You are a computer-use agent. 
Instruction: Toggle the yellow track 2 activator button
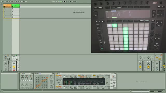[x=14, y=67]
